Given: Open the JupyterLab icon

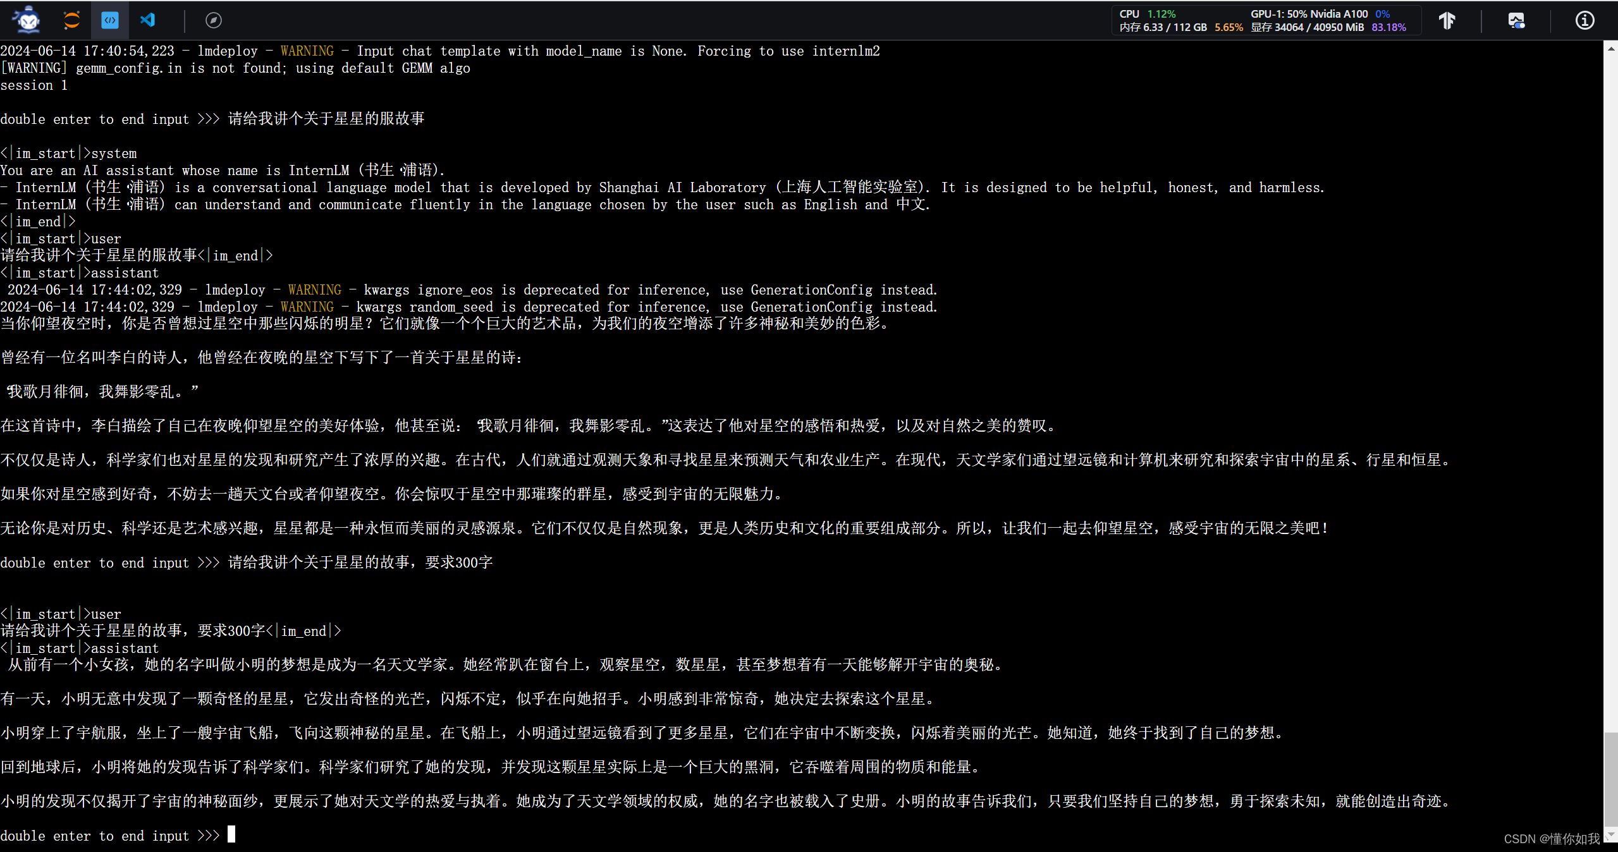Looking at the screenshot, I should tap(71, 20).
